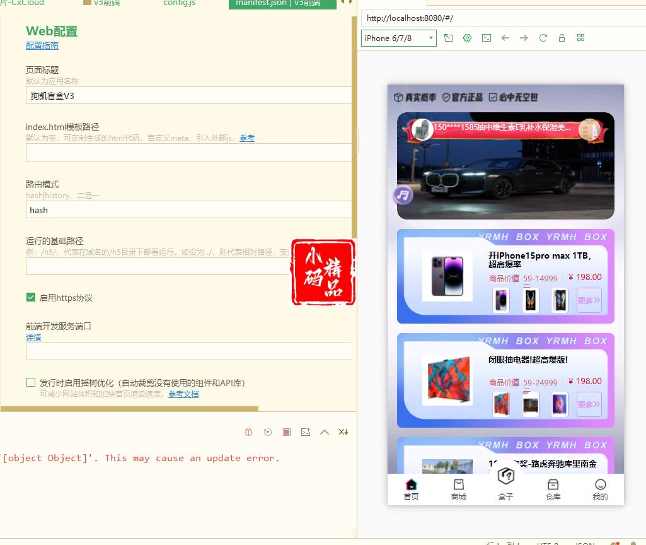This screenshot has height=545, width=646.
Task: Enable the 发行时启用摇树优化 checkbox
Action: pyautogui.click(x=31, y=382)
